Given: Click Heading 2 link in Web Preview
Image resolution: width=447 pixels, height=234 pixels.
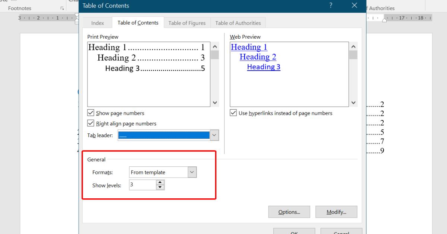Looking at the screenshot, I should coord(258,57).
